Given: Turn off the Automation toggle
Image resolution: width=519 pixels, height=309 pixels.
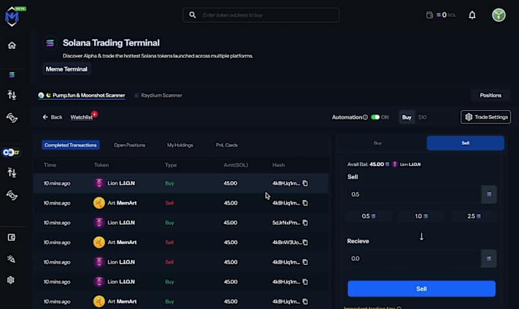Looking at the screenshot, I should click(x=375, y=117).
